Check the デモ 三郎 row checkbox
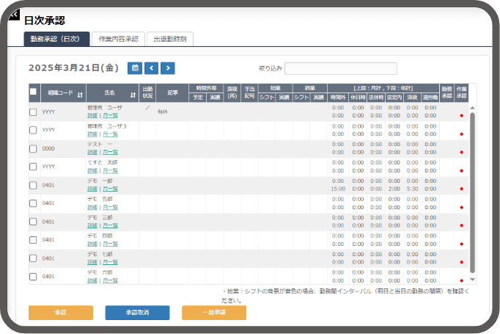500x334 pixels. [33, 222]
